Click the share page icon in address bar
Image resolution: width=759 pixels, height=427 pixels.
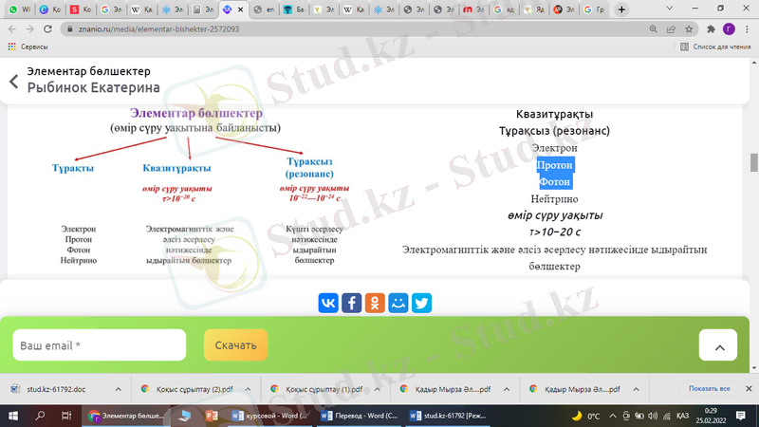pyautogui.click(x=671, y=29)
